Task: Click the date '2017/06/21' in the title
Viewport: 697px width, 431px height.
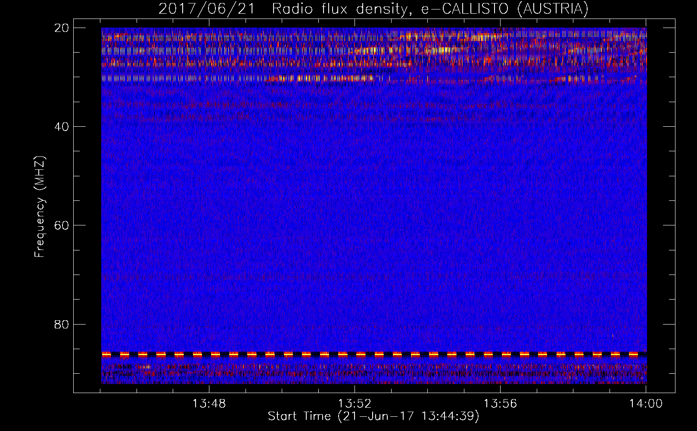Action: 207,9
